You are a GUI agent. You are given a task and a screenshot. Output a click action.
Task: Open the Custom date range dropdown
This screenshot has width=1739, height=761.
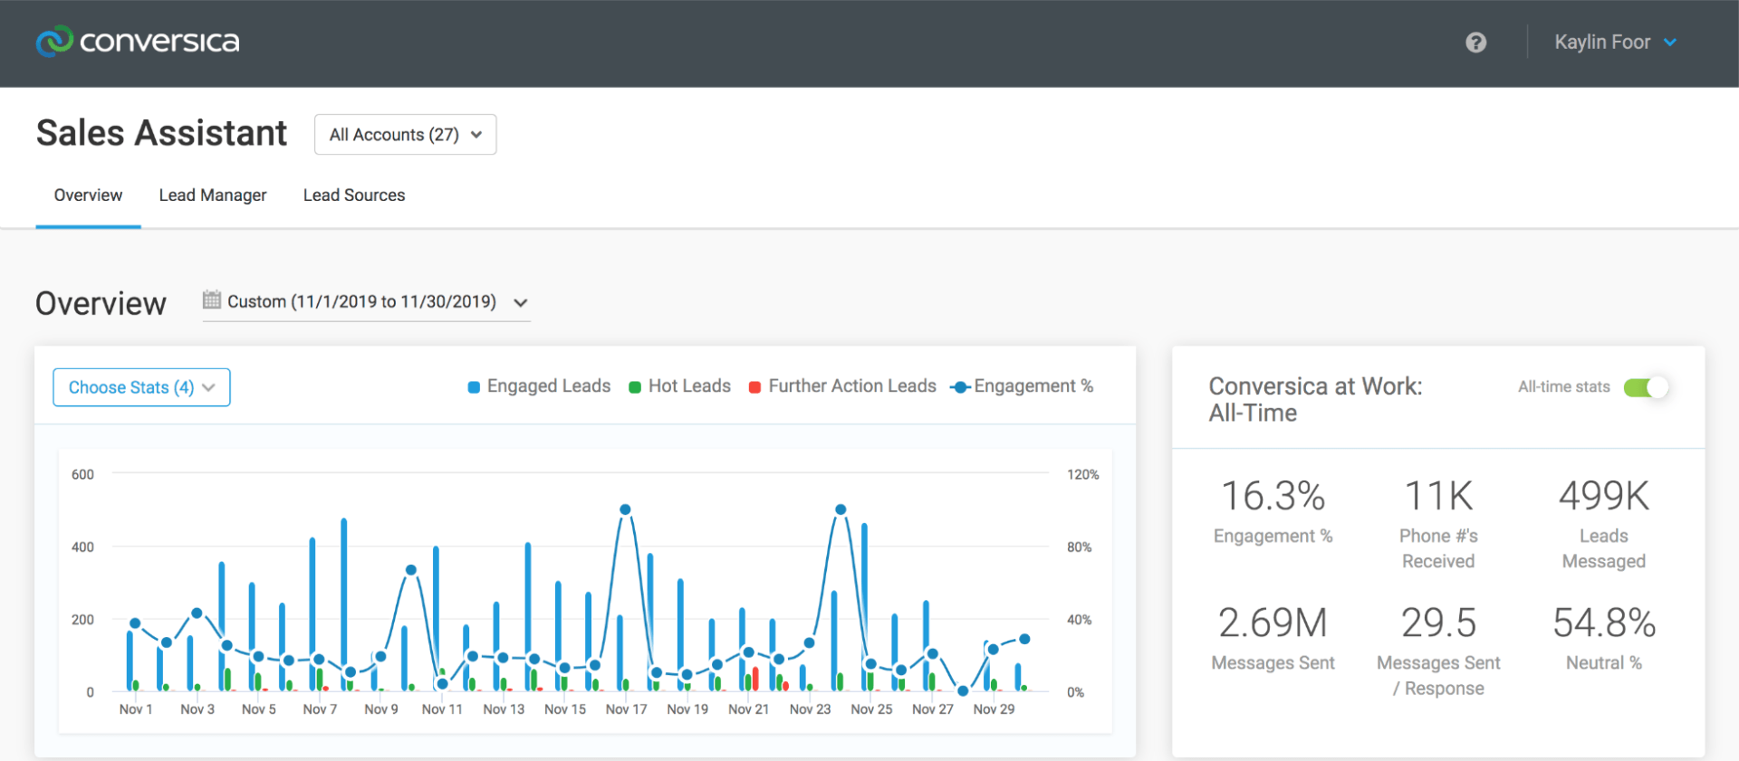(x=367, y=302)
